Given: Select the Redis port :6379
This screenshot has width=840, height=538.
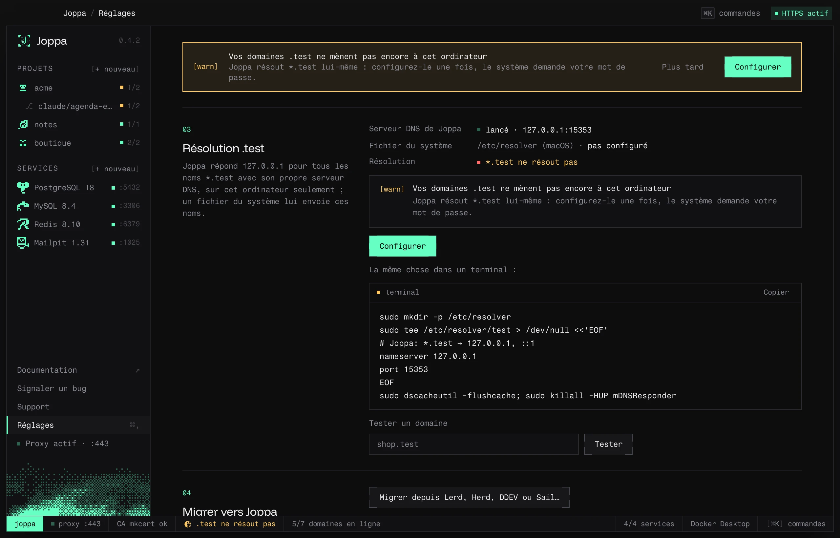Looking at the screenshot, I should pyautogui.click(x=130, y=224).
